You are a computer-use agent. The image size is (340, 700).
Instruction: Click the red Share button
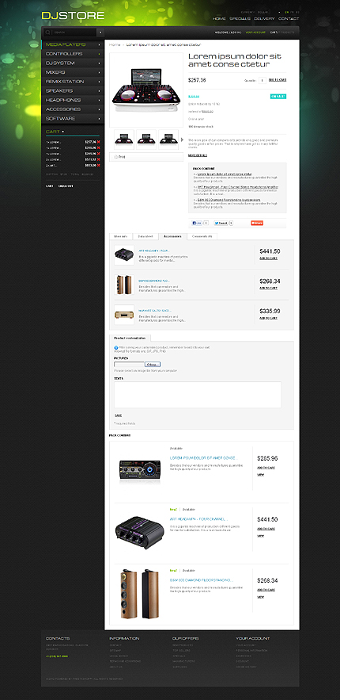tap(257, 223)
